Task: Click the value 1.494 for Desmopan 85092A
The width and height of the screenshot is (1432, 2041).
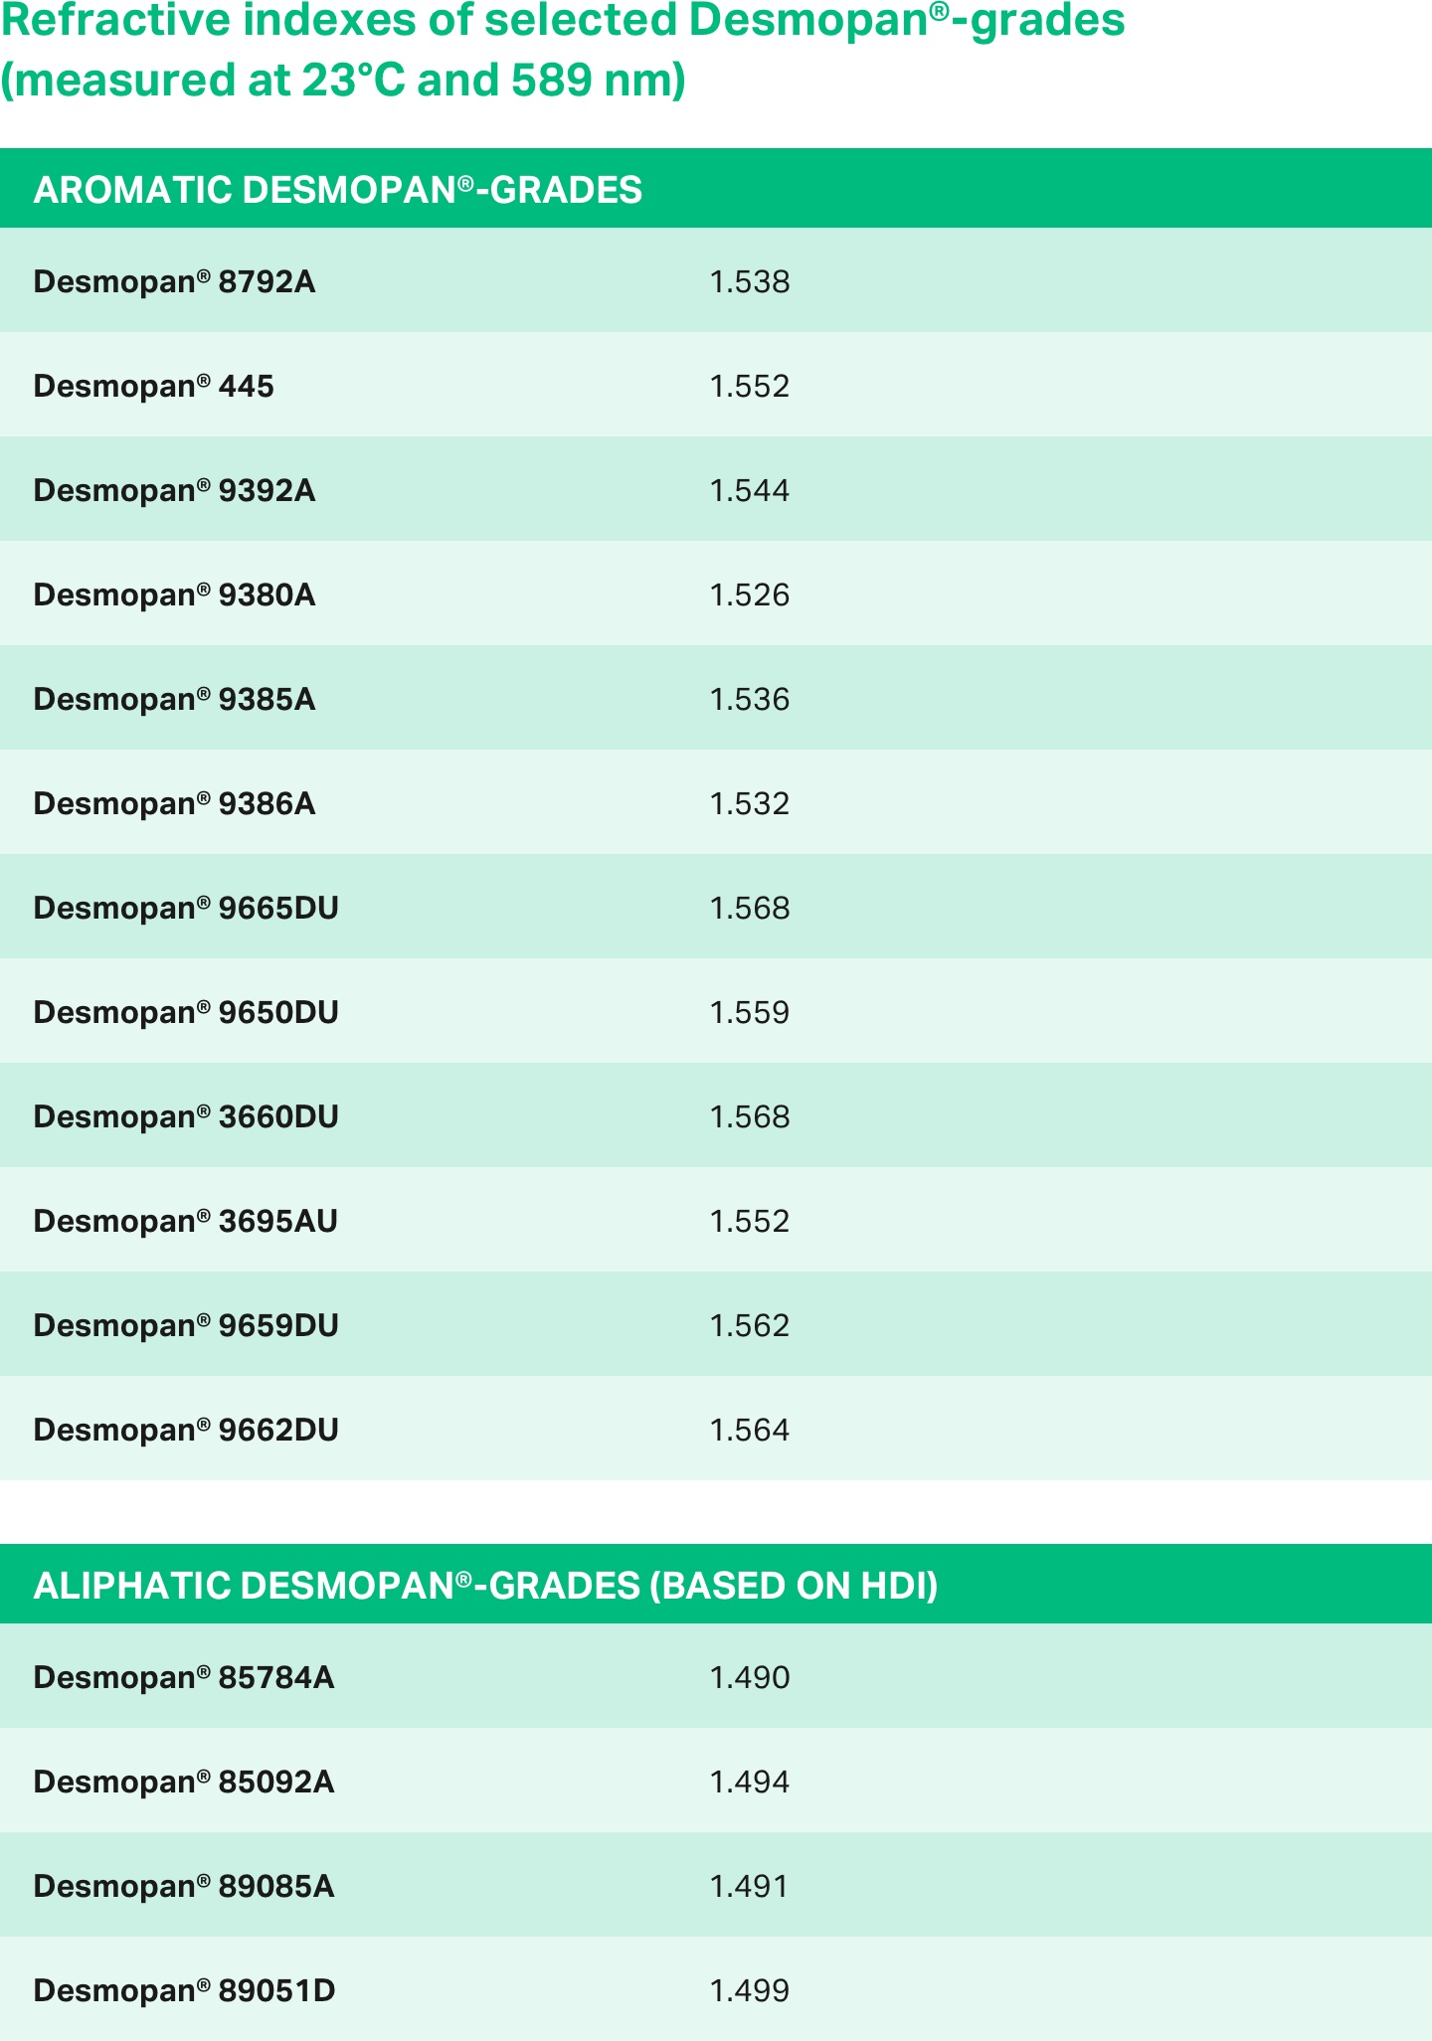Action: [x=750, y=1783]
